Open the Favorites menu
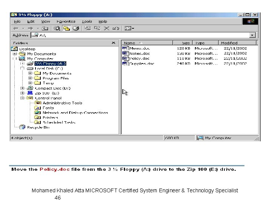The height and width of the screenshot is (204, 272). (66, 22)
